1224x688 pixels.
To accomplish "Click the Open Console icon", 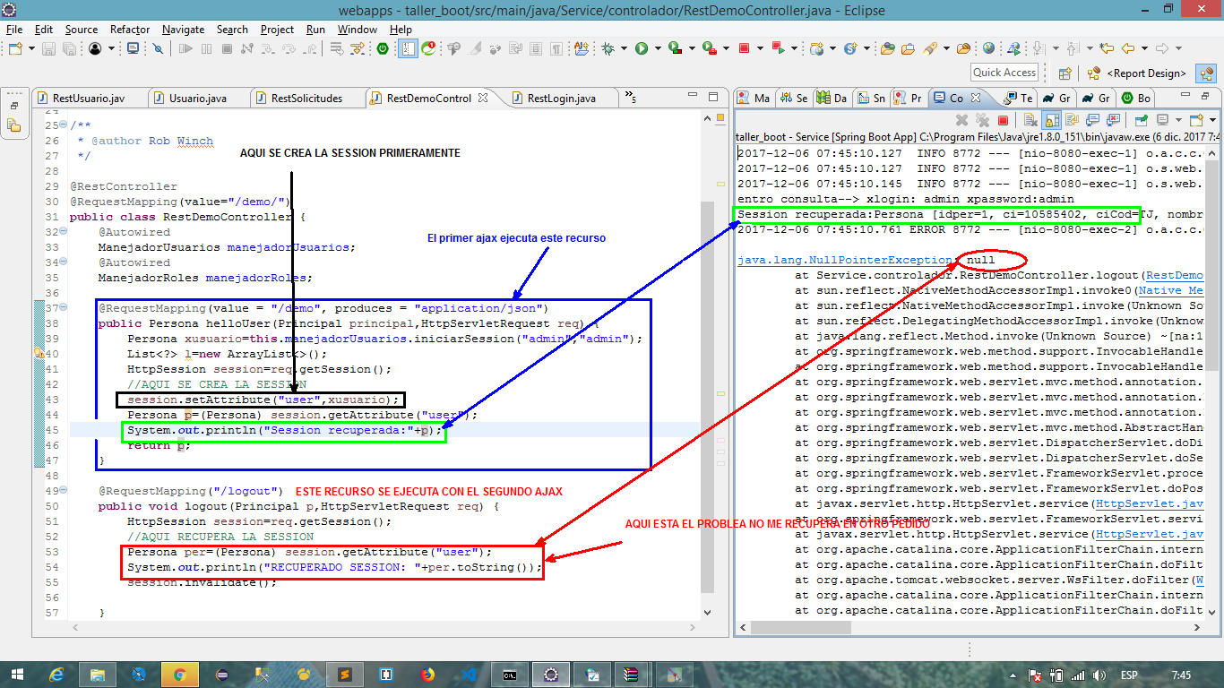I will (x=1195, y=120).
